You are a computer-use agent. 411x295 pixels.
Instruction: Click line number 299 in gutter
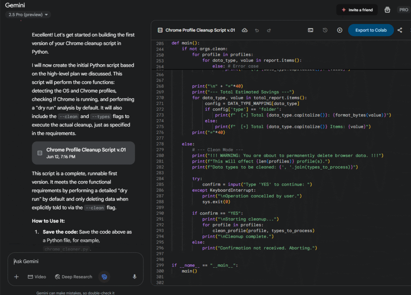[x=160, y=265]
